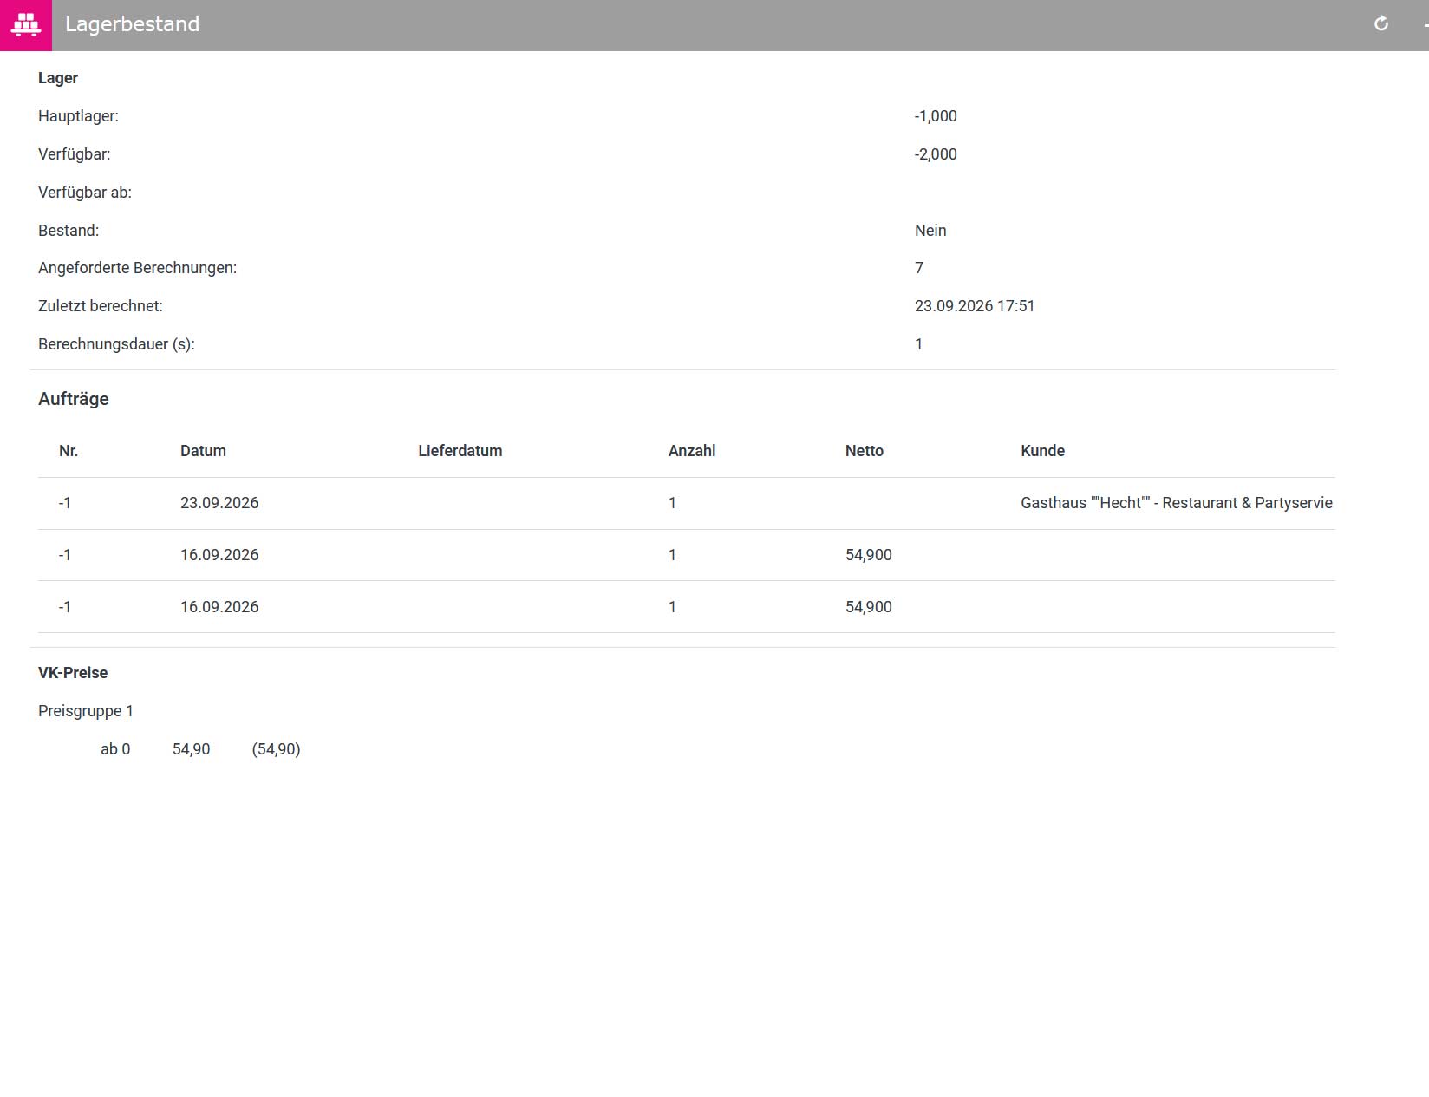
Task: Click the VK-Preise section heading
Action: (x=73, y=673)
